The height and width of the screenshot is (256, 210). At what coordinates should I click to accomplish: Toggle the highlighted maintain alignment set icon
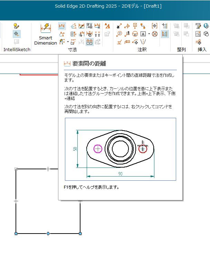(x=89, y=42)
